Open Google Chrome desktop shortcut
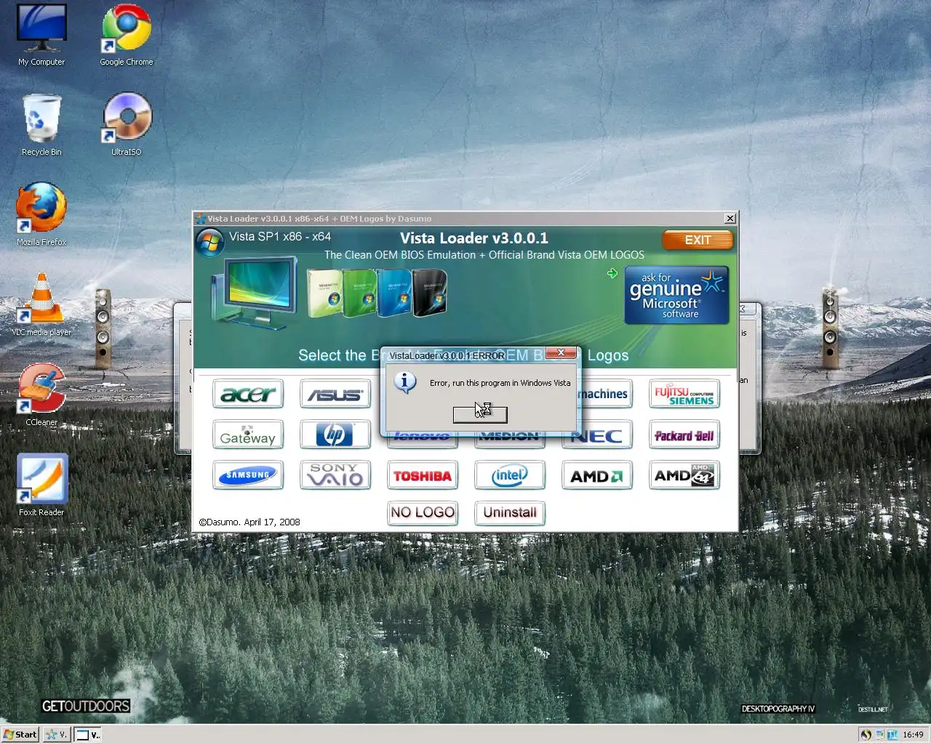 [127, 35]
